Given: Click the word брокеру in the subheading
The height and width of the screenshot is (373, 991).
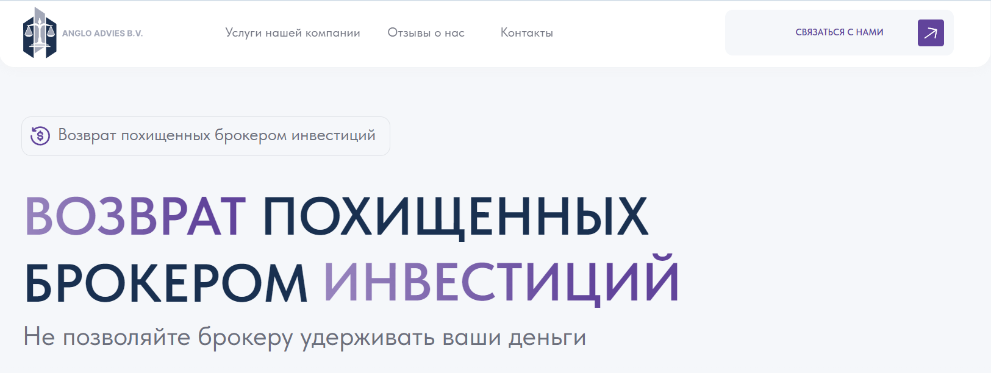Looking at the screenshot, I should (245, 337).
